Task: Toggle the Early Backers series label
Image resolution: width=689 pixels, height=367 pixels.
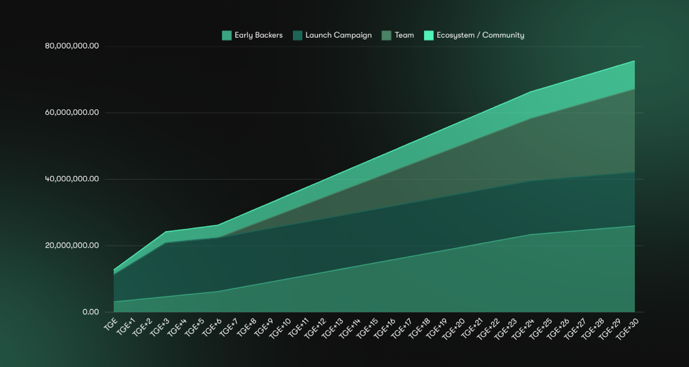Action: pyautogui.click(x=258, y=35)
